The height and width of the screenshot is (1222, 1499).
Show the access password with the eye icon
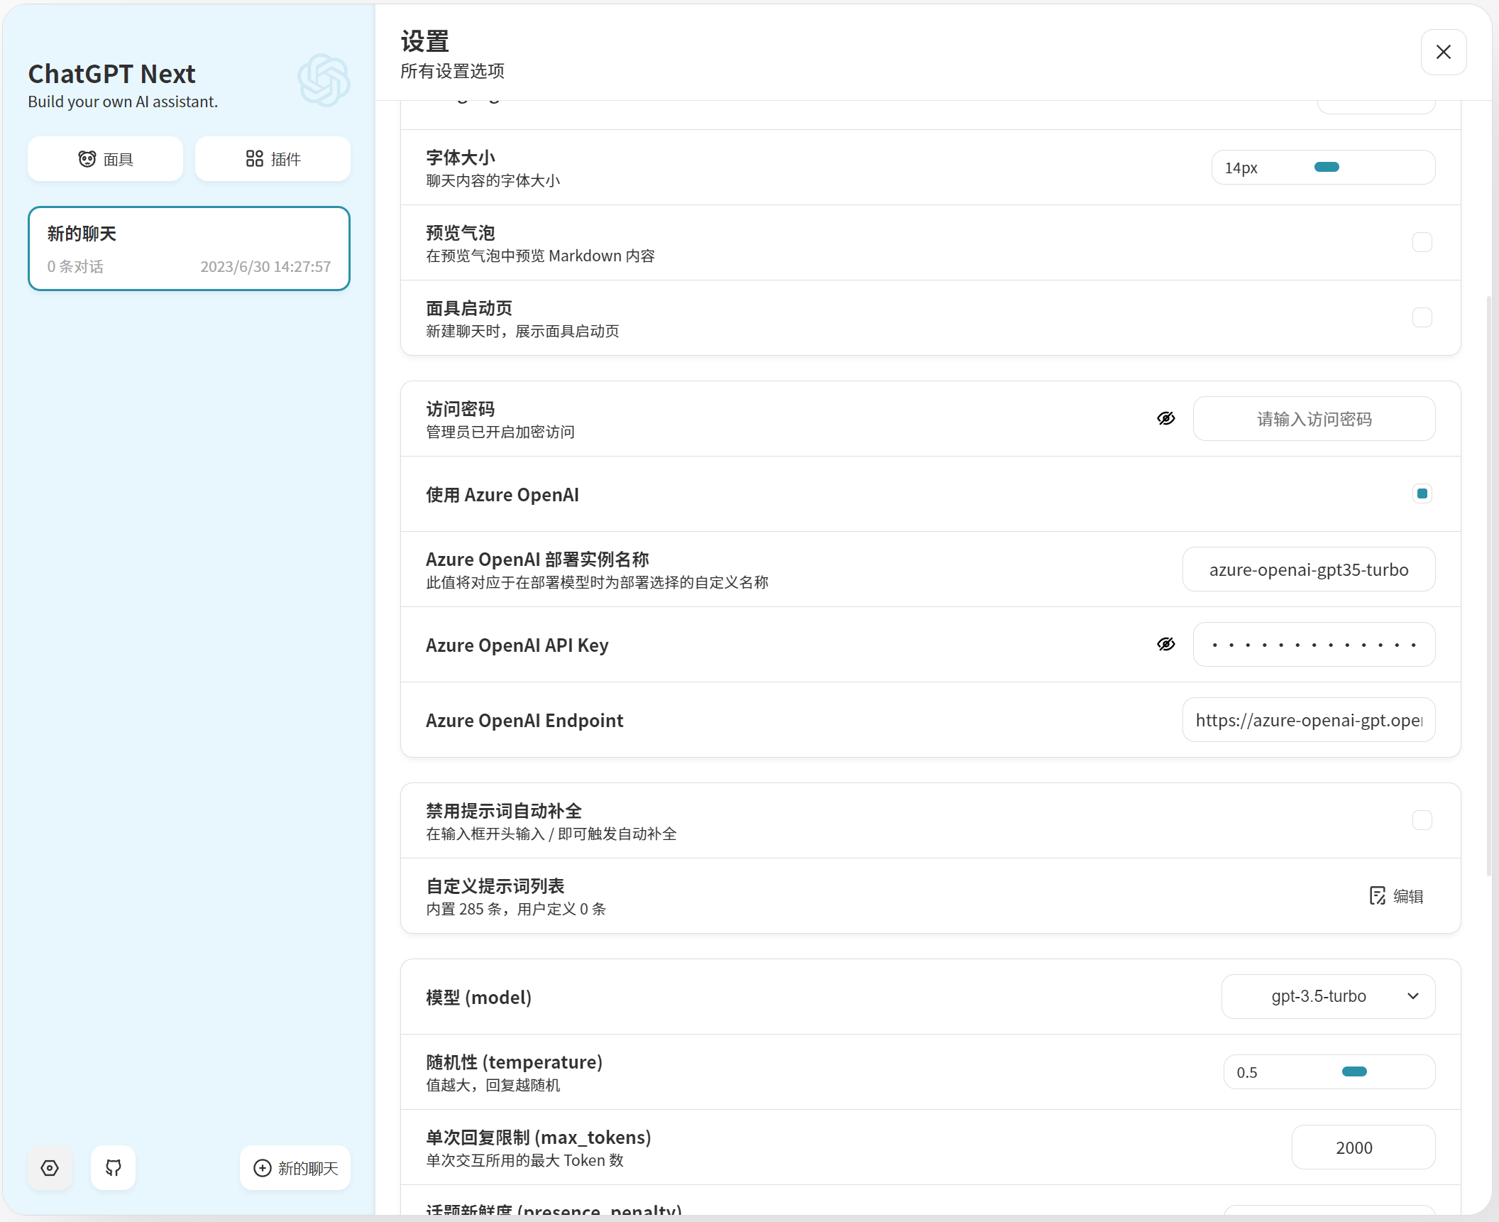coord(1166,419)
